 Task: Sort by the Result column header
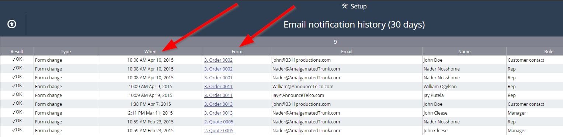[17, 51]
